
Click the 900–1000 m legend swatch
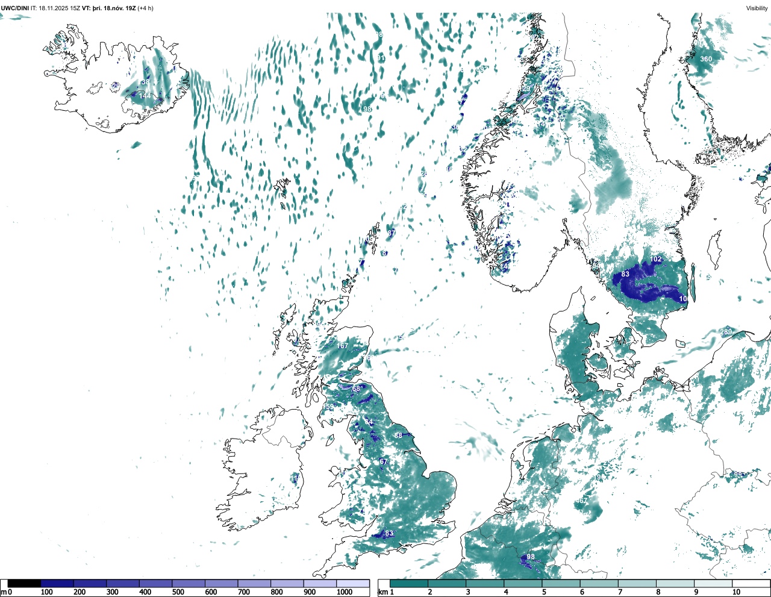(320, 584)
